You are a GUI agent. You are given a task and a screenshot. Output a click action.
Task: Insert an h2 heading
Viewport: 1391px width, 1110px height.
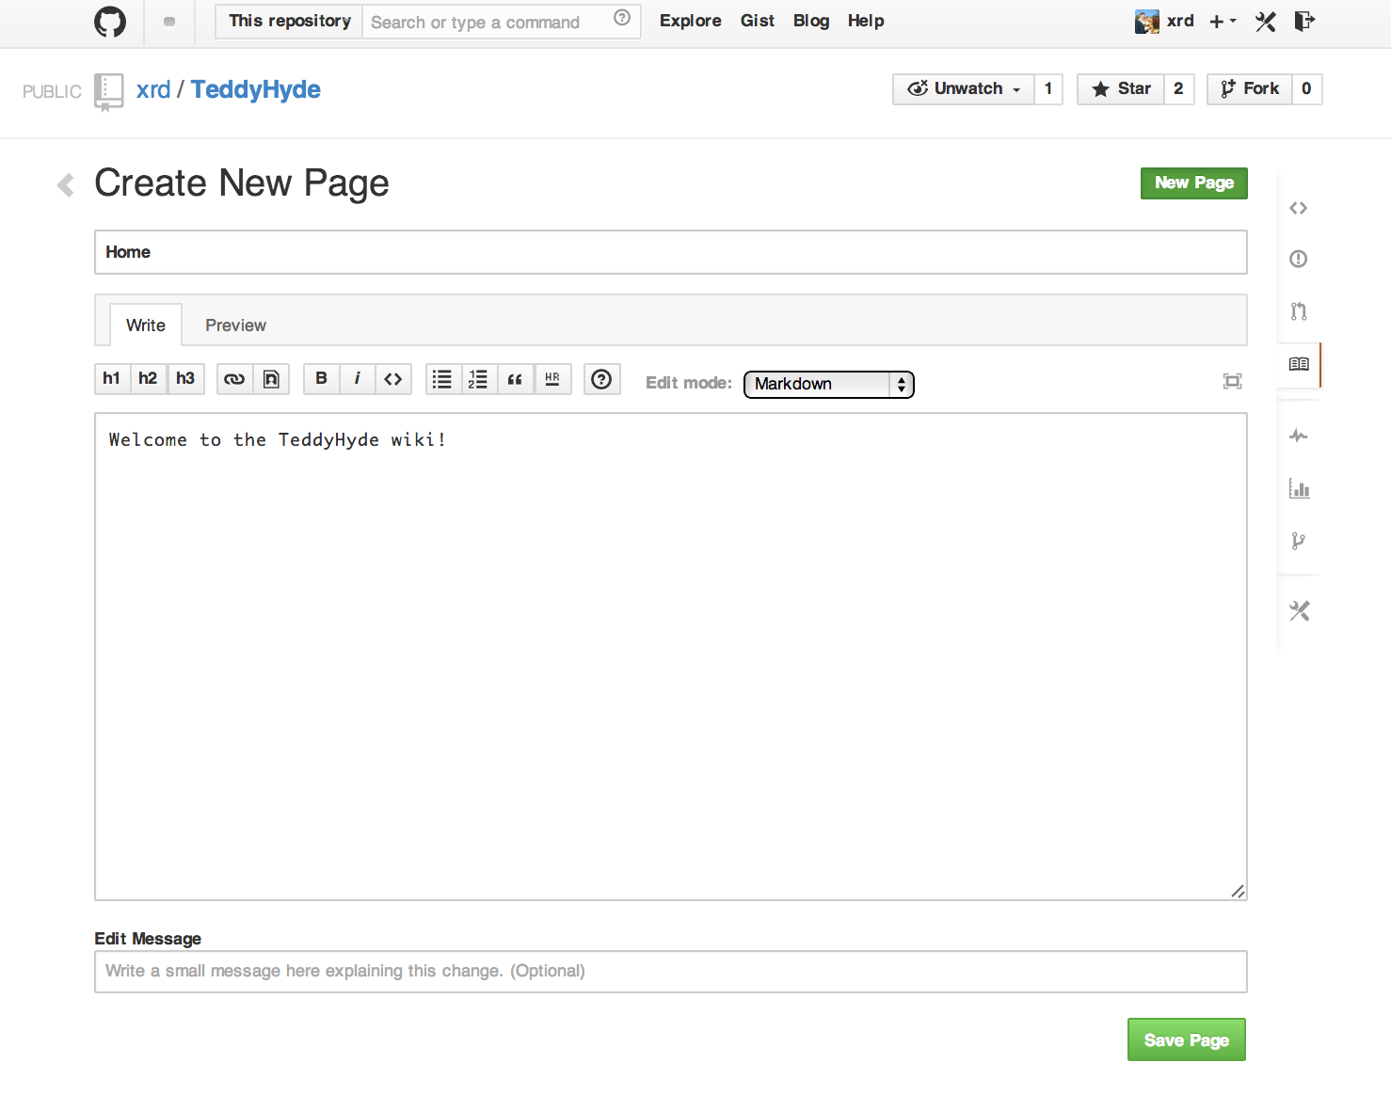(x=148, y=378)
